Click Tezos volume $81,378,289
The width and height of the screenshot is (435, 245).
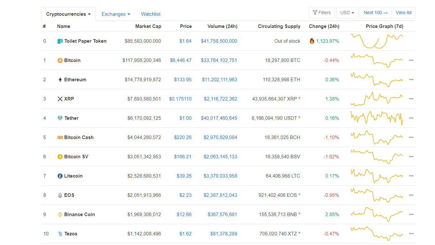click(x=224, y=234)
